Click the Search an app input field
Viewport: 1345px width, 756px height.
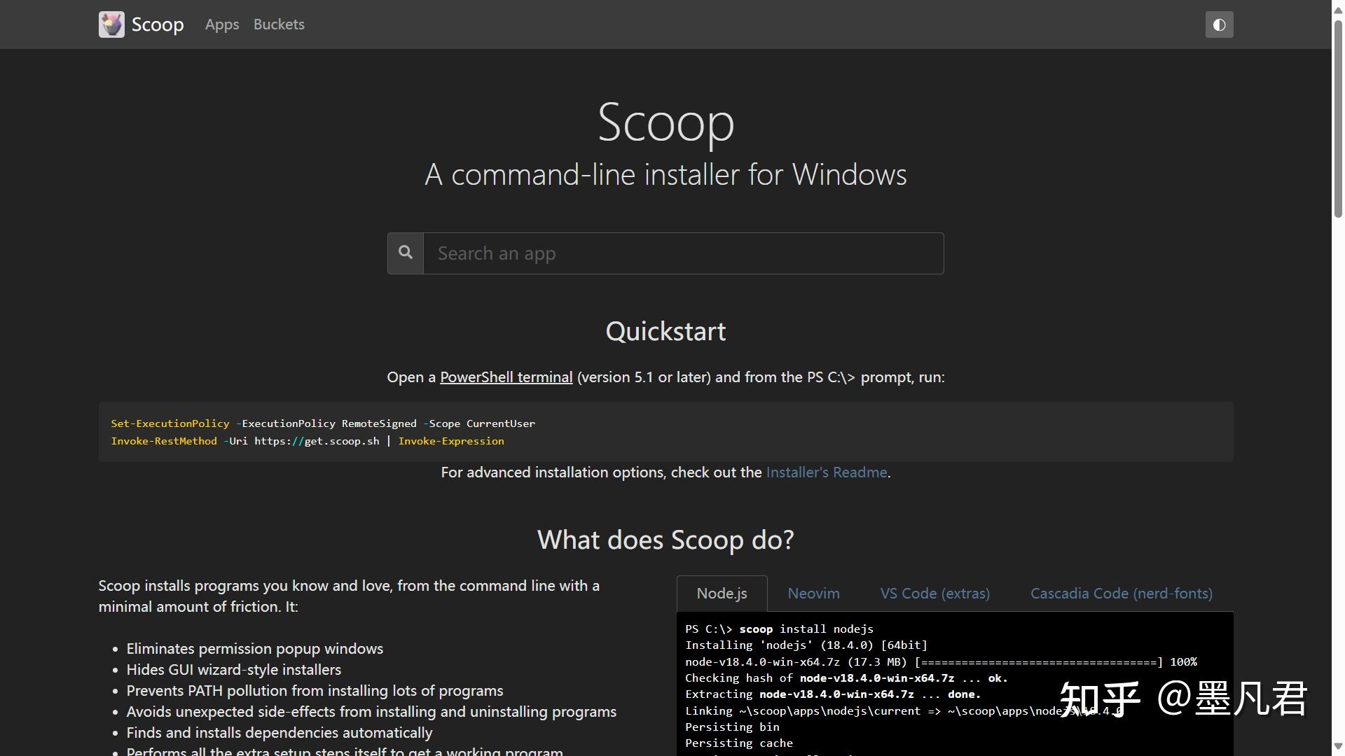683,253
